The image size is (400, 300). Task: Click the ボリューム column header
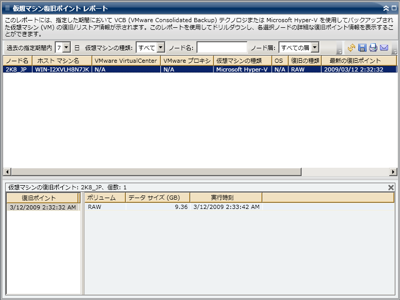point(105,198)
